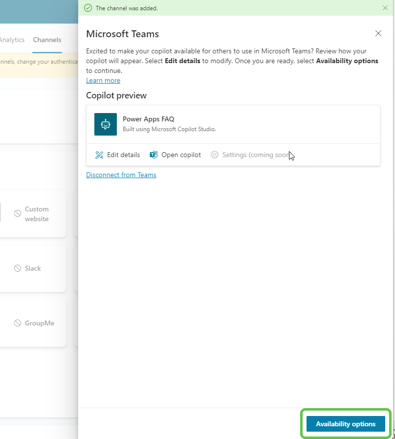
Task: Open the Learn more link
Action: pyautogui.click(x=103, y=80)
